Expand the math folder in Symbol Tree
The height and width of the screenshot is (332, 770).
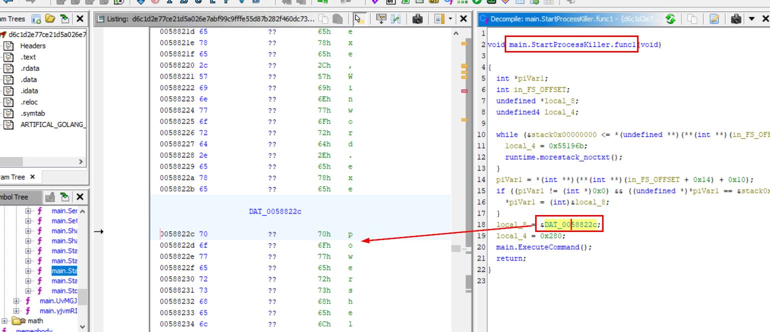click(4, 321)
